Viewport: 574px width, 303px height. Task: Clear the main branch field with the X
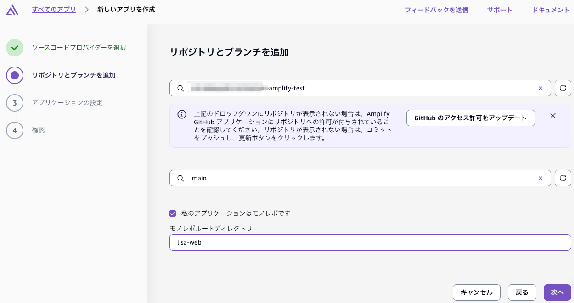coord(540,178)
